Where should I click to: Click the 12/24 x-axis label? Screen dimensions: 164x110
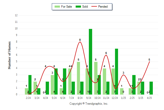point(115,98)
